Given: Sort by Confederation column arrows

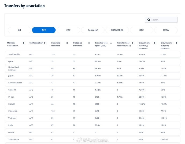Looking at the screenshot, I should tap(45, 43).
